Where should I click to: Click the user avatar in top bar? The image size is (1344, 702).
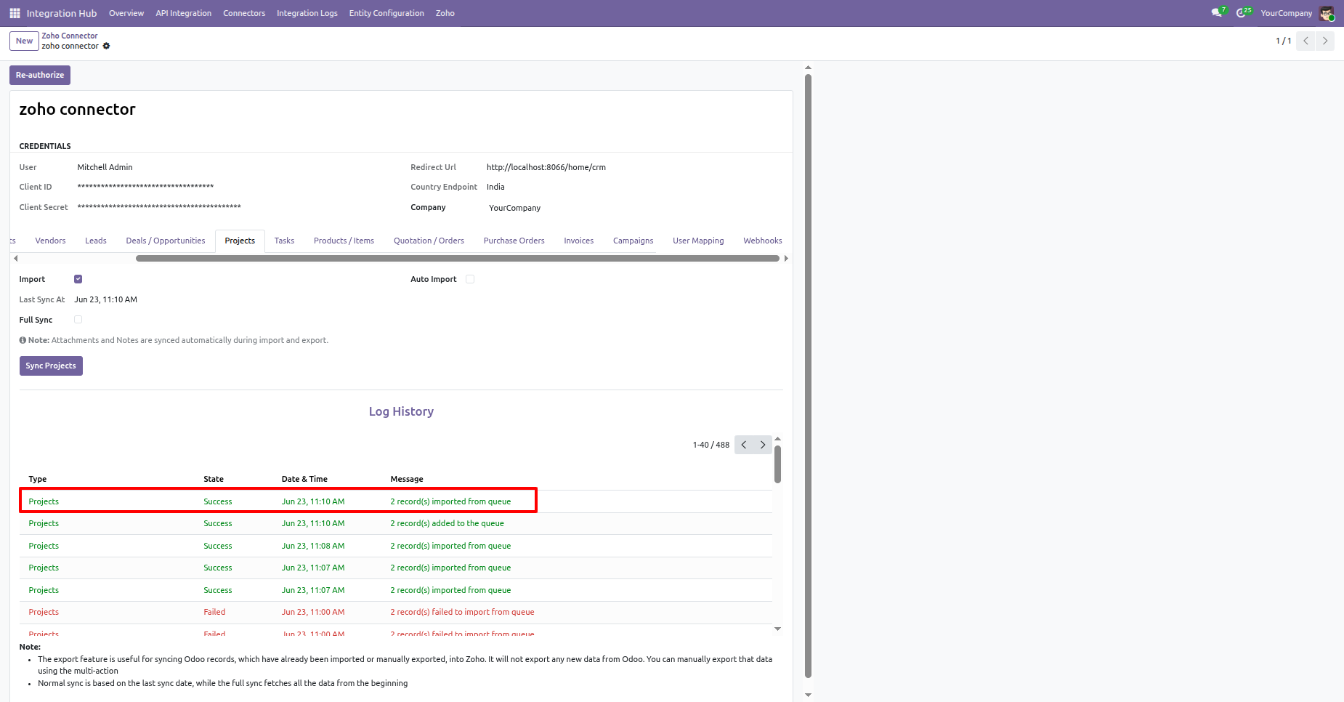[x=1327, y=13]
